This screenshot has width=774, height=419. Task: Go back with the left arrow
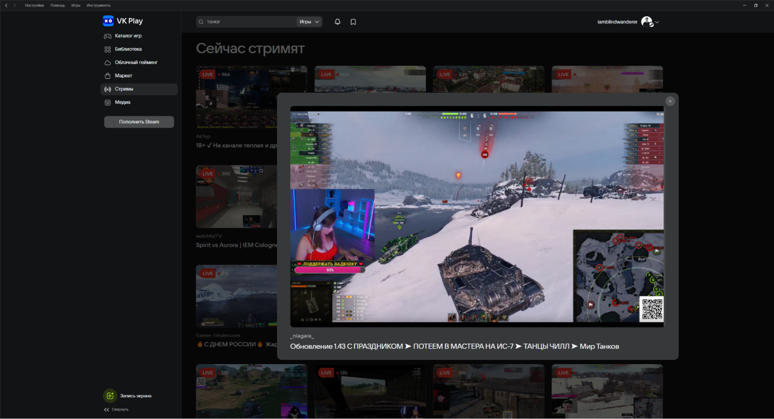(x=6, y=5)
